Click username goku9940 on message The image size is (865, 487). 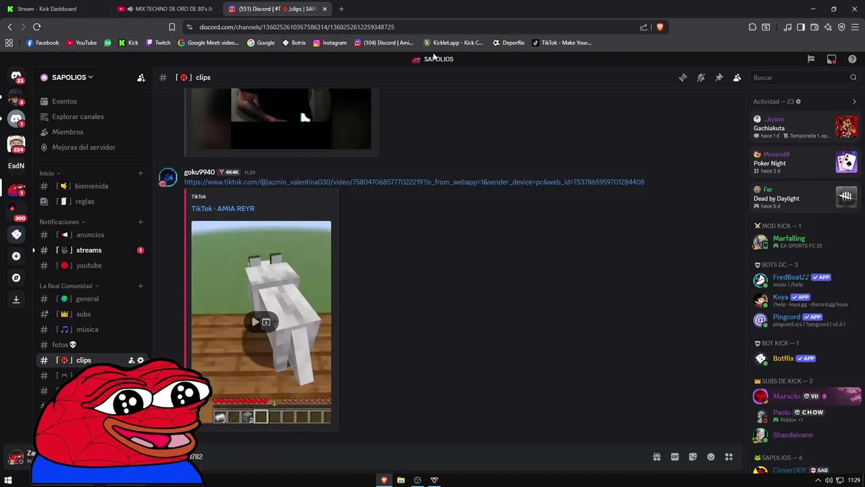[x=199, y=172]
